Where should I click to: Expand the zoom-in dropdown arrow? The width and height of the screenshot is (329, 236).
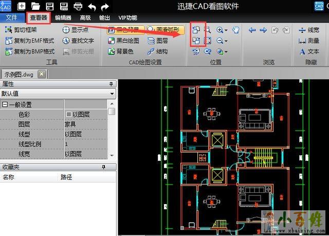(227, 30)
